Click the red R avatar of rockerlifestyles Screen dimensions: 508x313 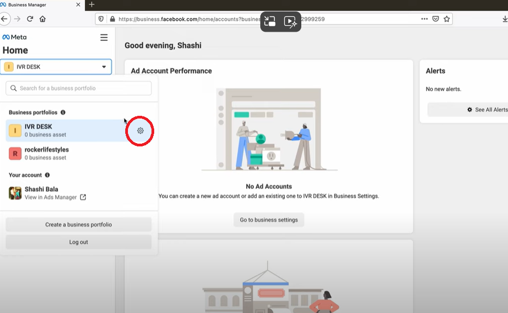pyautogui.click(x=15, y=153)
